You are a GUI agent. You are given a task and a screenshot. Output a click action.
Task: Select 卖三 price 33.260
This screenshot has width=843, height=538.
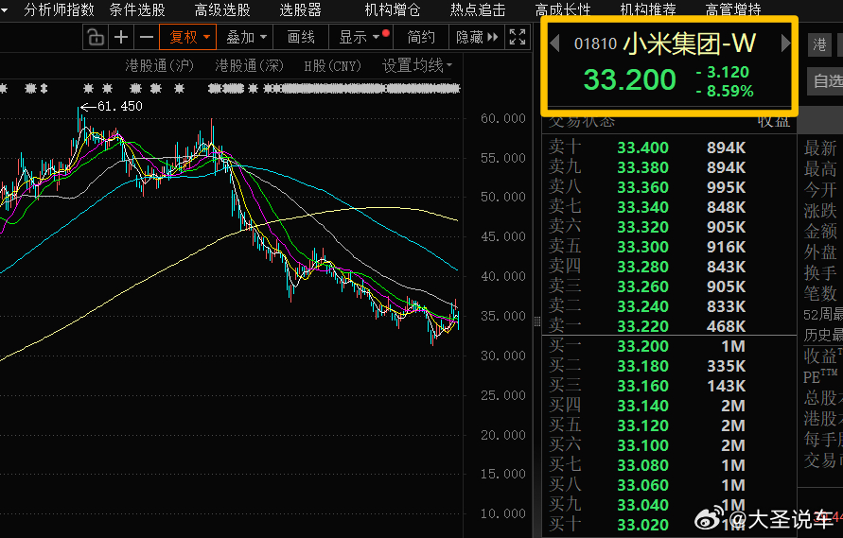pos(643,286)
